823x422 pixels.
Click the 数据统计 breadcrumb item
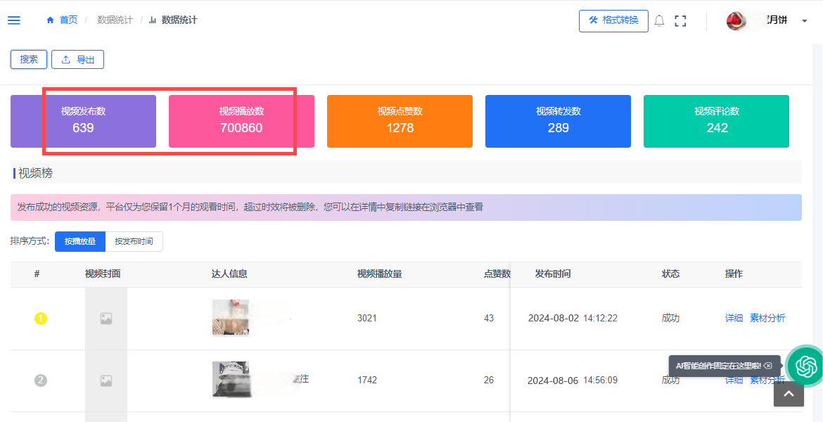[x=115, y=20]
